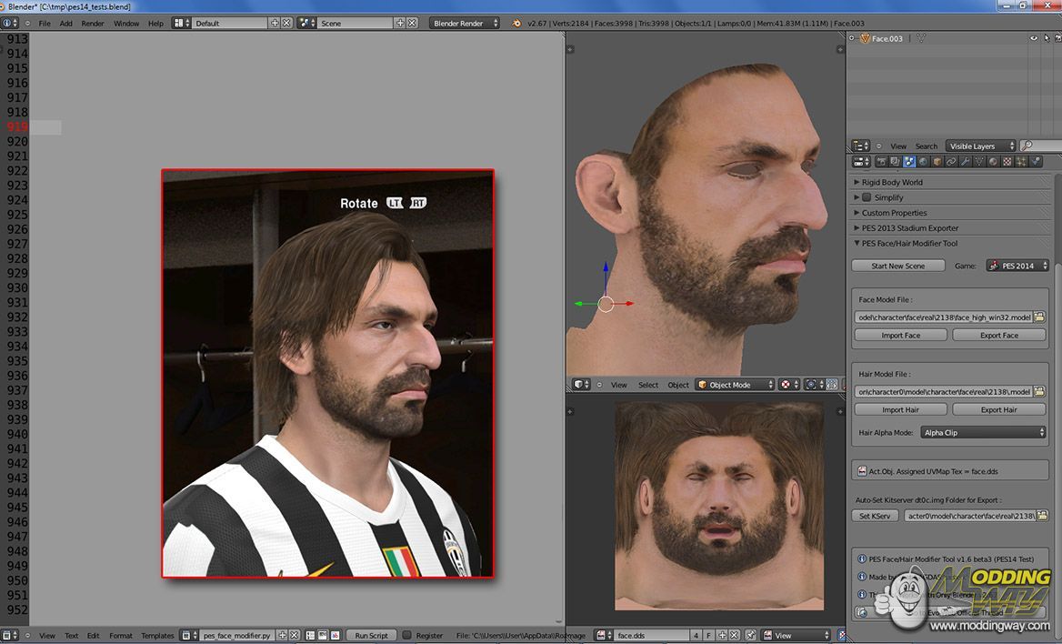The image size is (1062, 644).
Task: Browse for Face Model File folder icon
Action: (x=1039, y=317)
